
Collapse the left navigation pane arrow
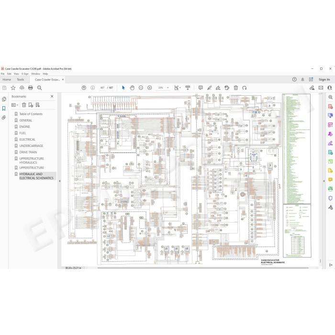click(x=60, y=181)
